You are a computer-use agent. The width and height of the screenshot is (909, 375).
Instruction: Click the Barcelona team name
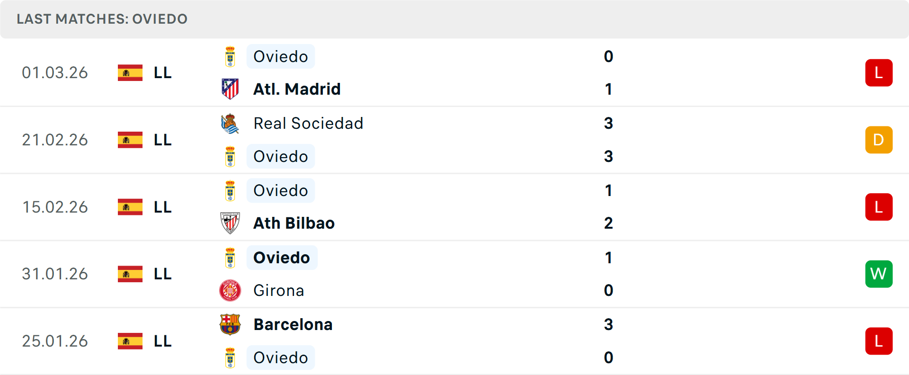coord(293,324)
